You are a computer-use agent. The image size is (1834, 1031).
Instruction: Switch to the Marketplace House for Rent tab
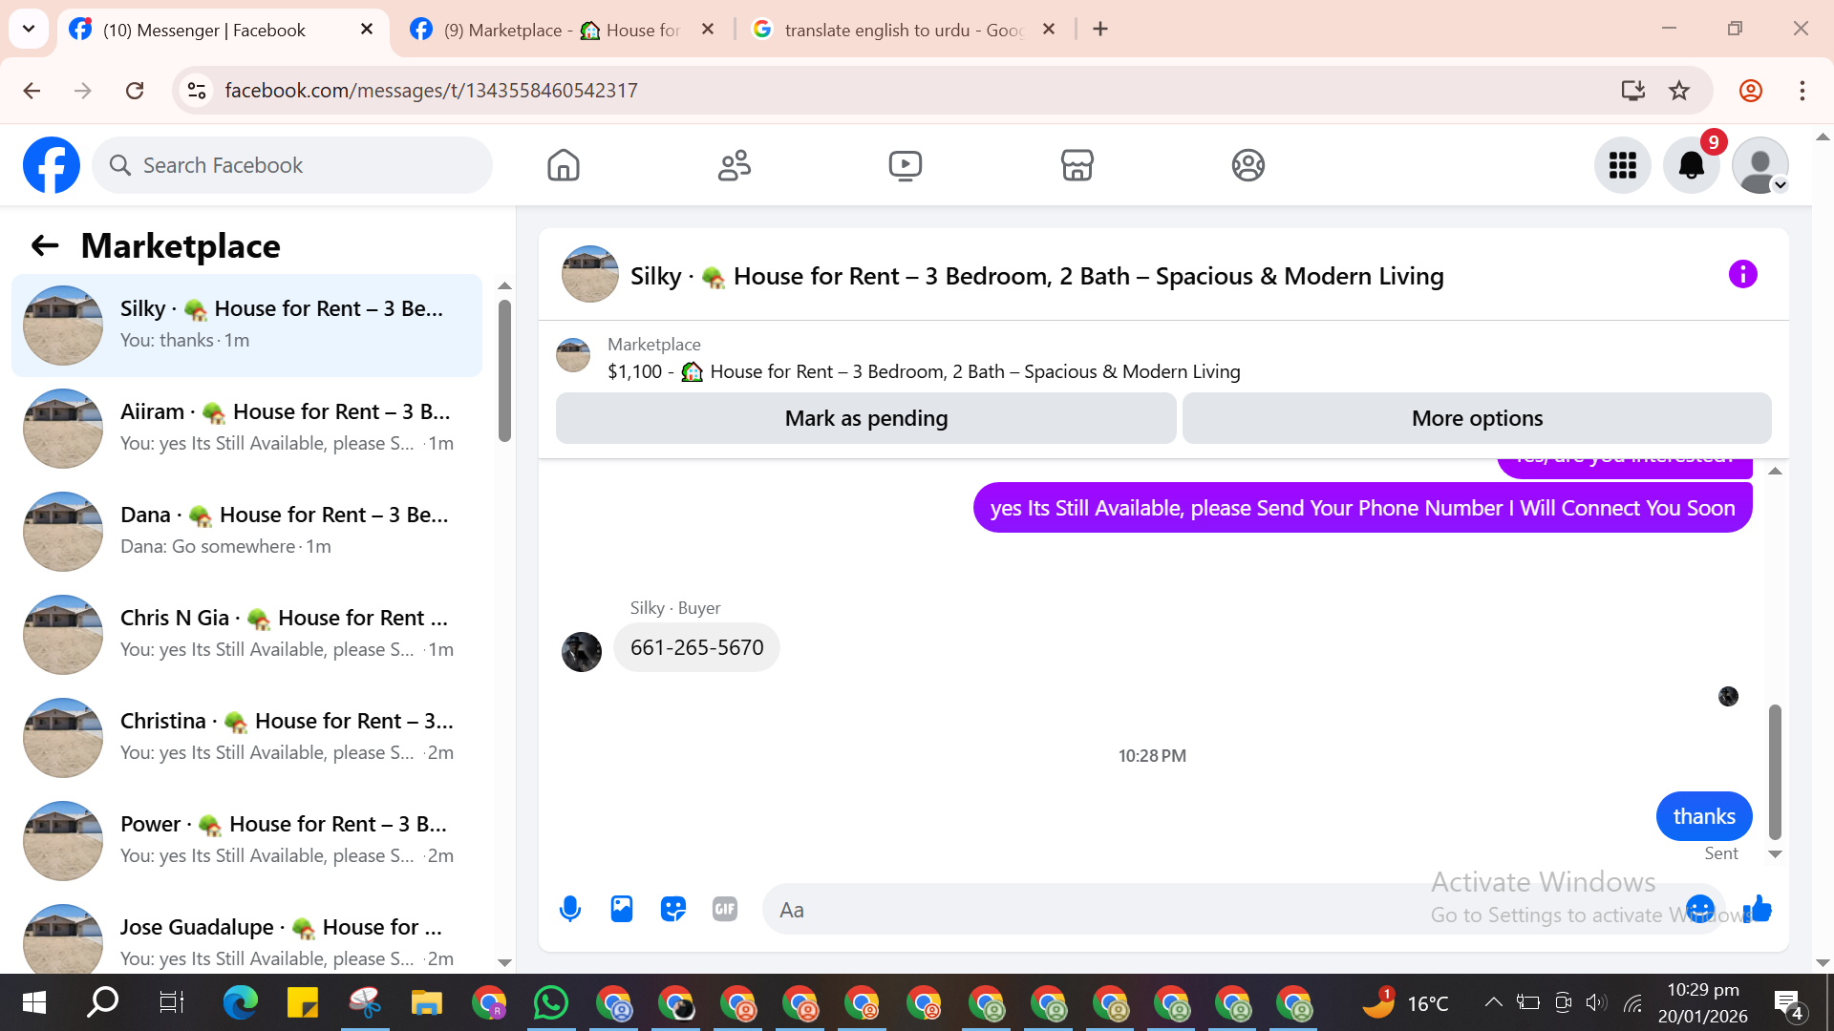pyautogui.click(x=564, y=30)
